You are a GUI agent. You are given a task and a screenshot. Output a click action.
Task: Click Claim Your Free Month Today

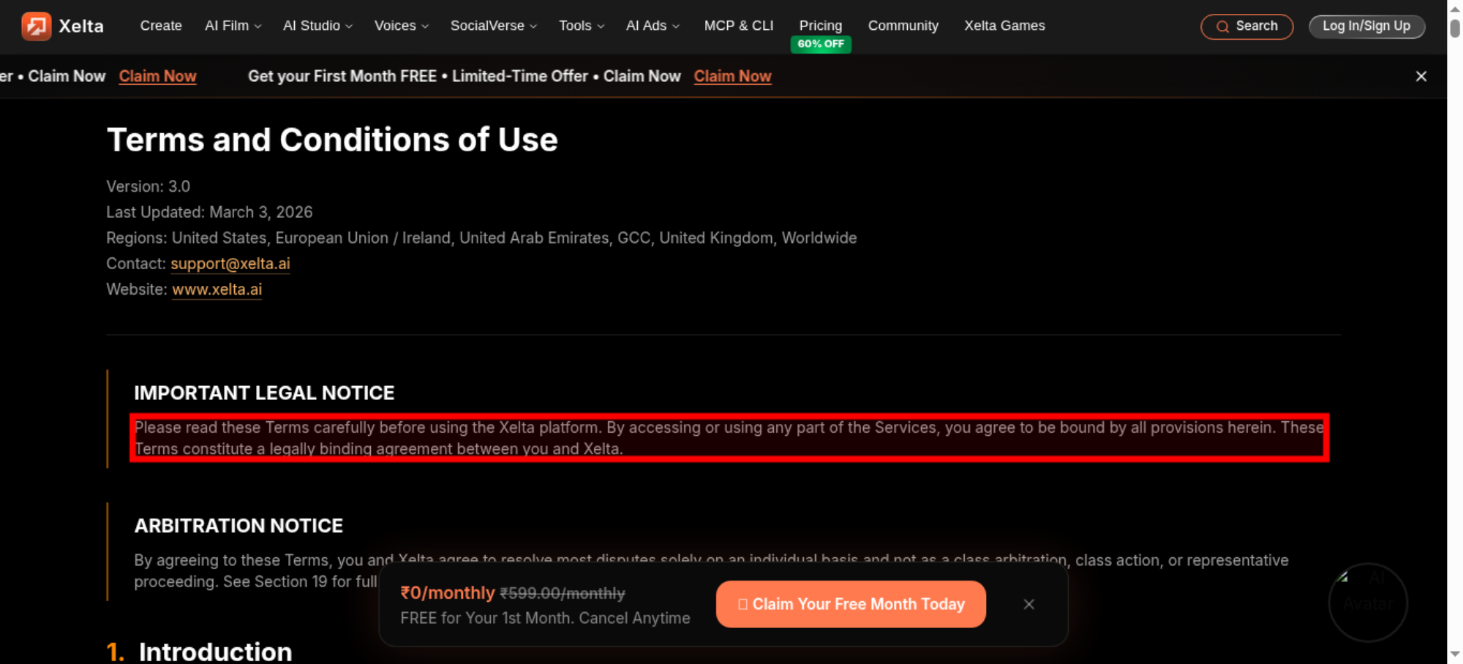851,604
